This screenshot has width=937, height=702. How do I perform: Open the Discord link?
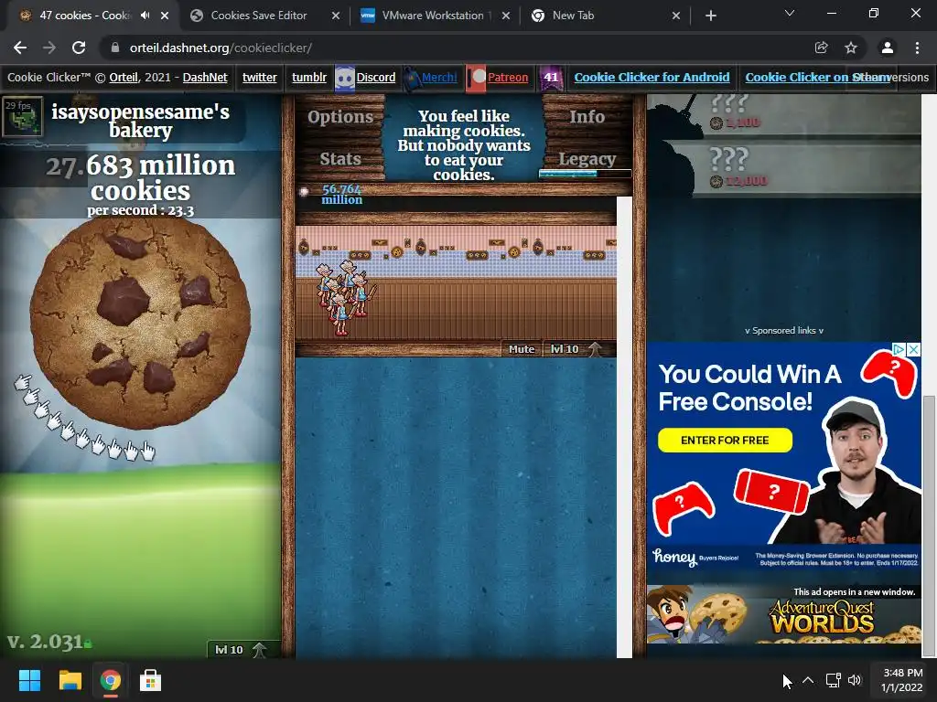[376, 78]
